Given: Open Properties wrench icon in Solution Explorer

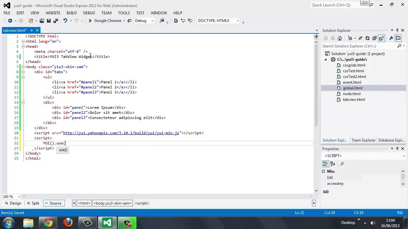Looking at the screenshot, I should click(391, 38).
